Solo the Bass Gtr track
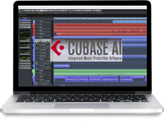The width and height of the screenshot is (164, 122). point(38,34)
